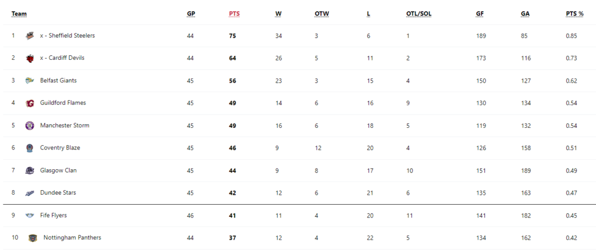Sort standings by GP column header

click(191, 14)
